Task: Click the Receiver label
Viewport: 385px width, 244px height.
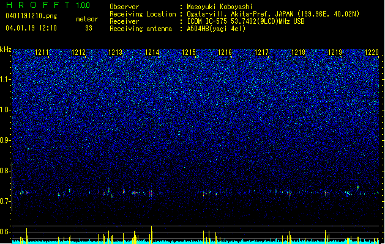Action: pos(124,21)
